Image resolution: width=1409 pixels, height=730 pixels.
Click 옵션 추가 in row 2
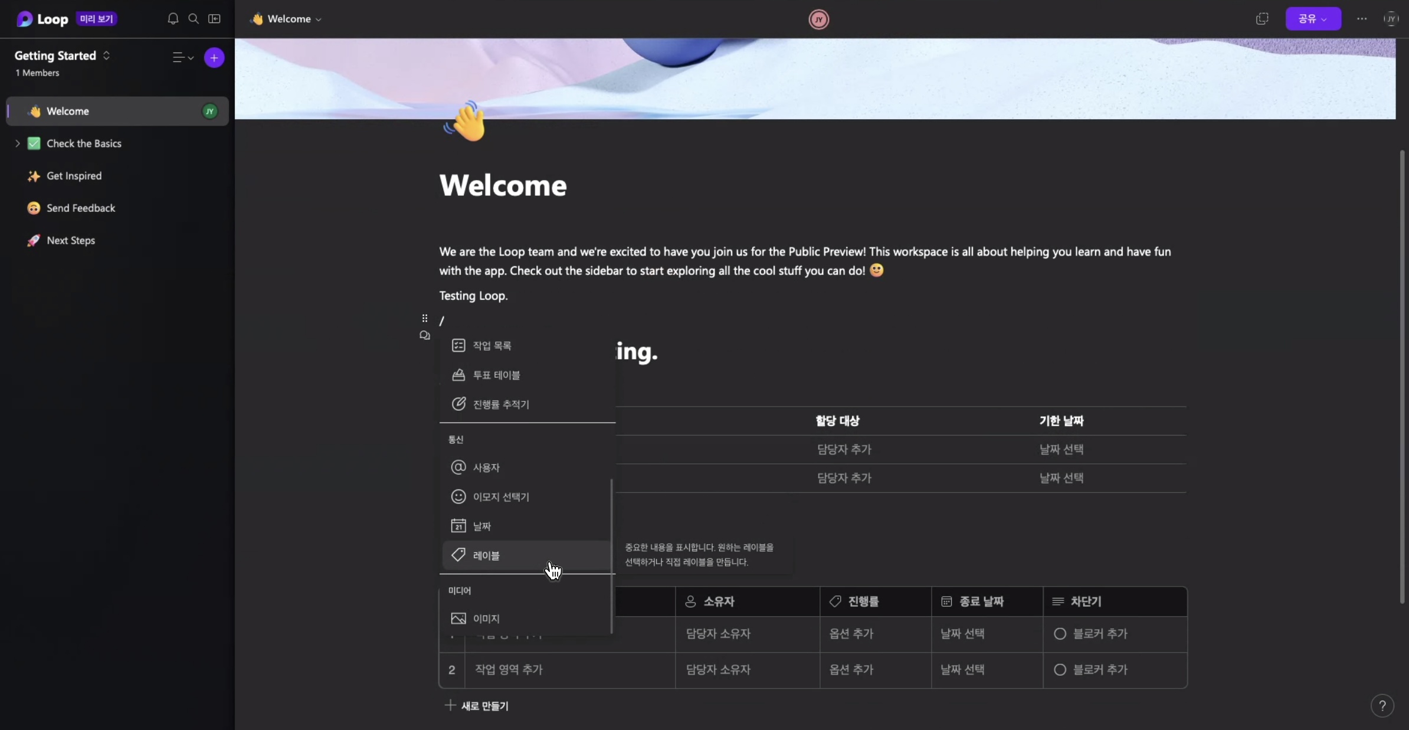[x=851, y=670]
